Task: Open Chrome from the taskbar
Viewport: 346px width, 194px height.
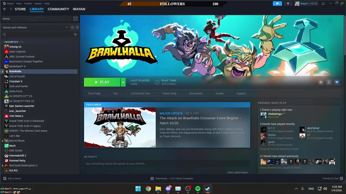Action: click(x=148, y=189)
